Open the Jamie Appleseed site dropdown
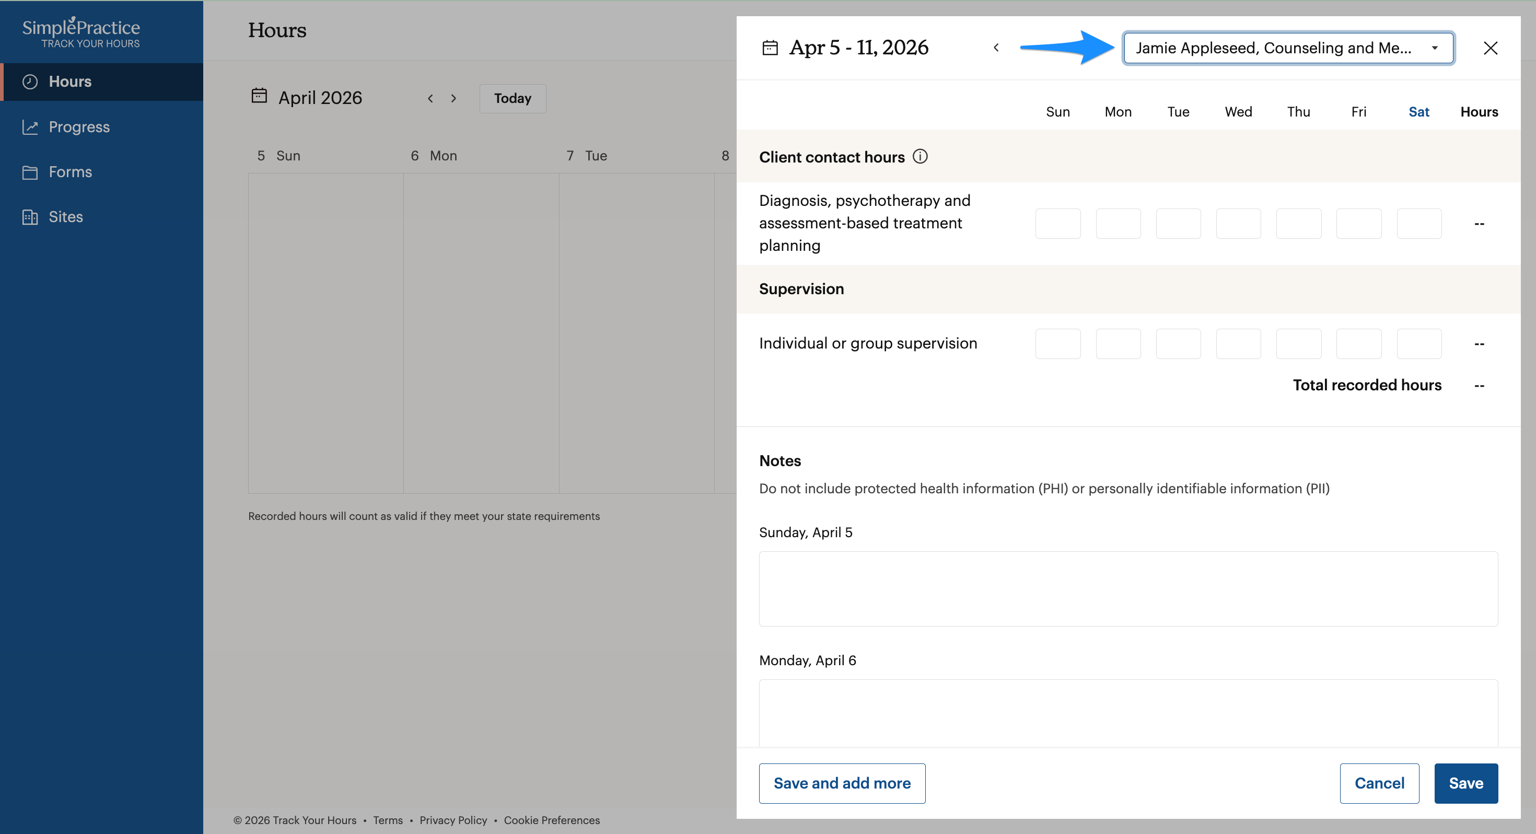1536x834 pixels. pos(1288,48)
